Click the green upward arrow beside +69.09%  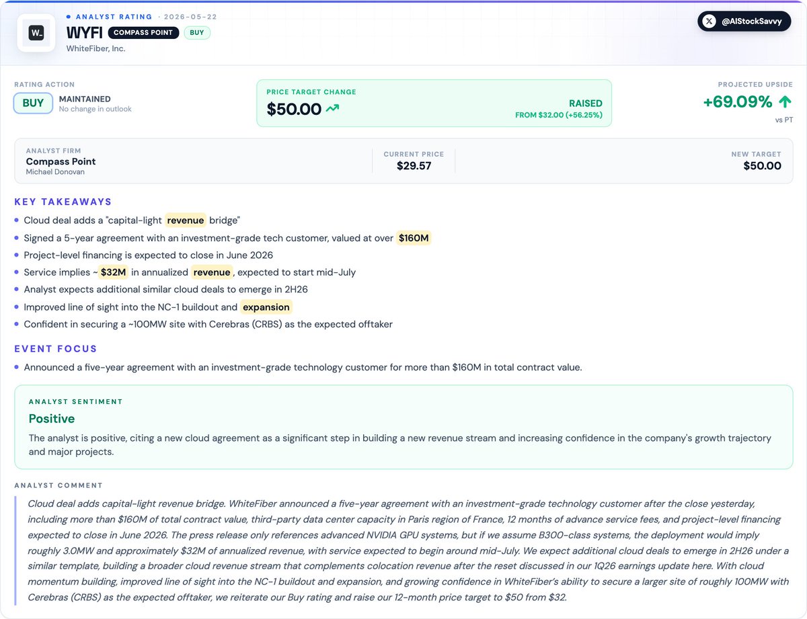[785, 103]
